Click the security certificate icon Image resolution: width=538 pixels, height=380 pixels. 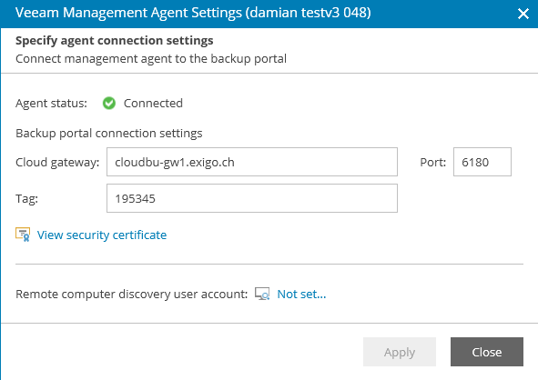point(23,235)
